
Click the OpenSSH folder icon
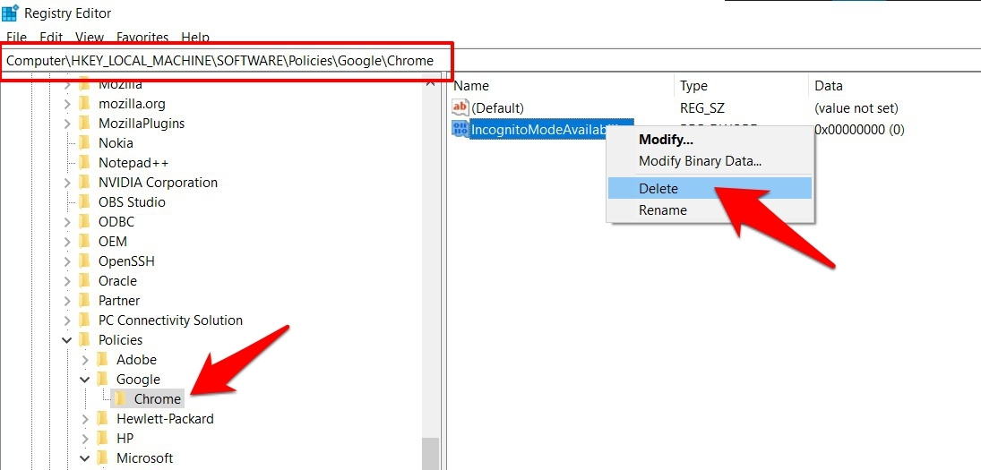[x=85, y=261]
